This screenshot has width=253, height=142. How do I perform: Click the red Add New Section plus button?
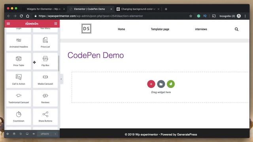click(151, 84)
